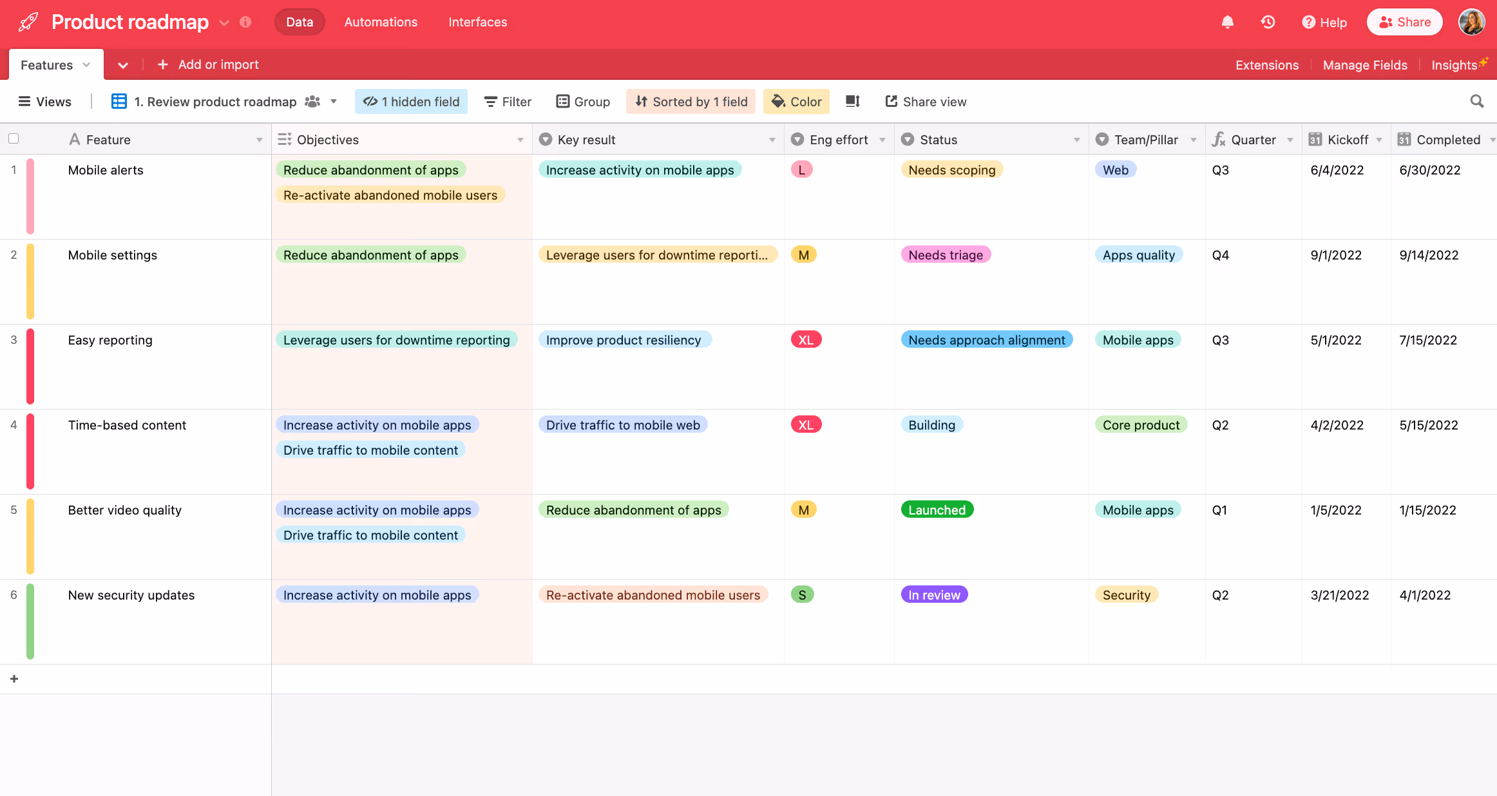The image size is (1497, 796).
Task: Click the search magnifier icon
Action: pos(1477,101)
